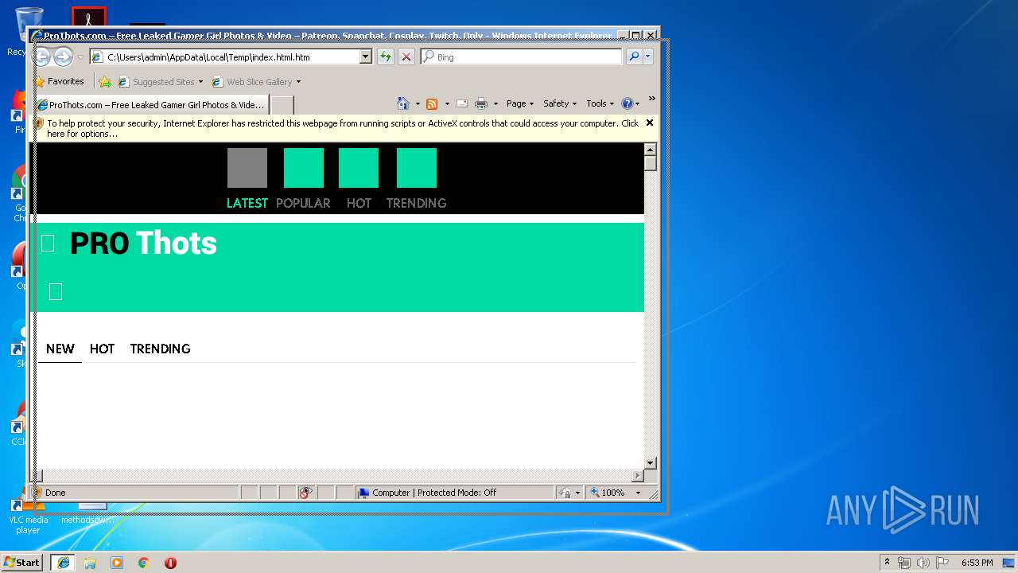Open the red Opera icon in the taskbar
Image resolution: width=1018 pixels, height=573 pixels.
170,563
